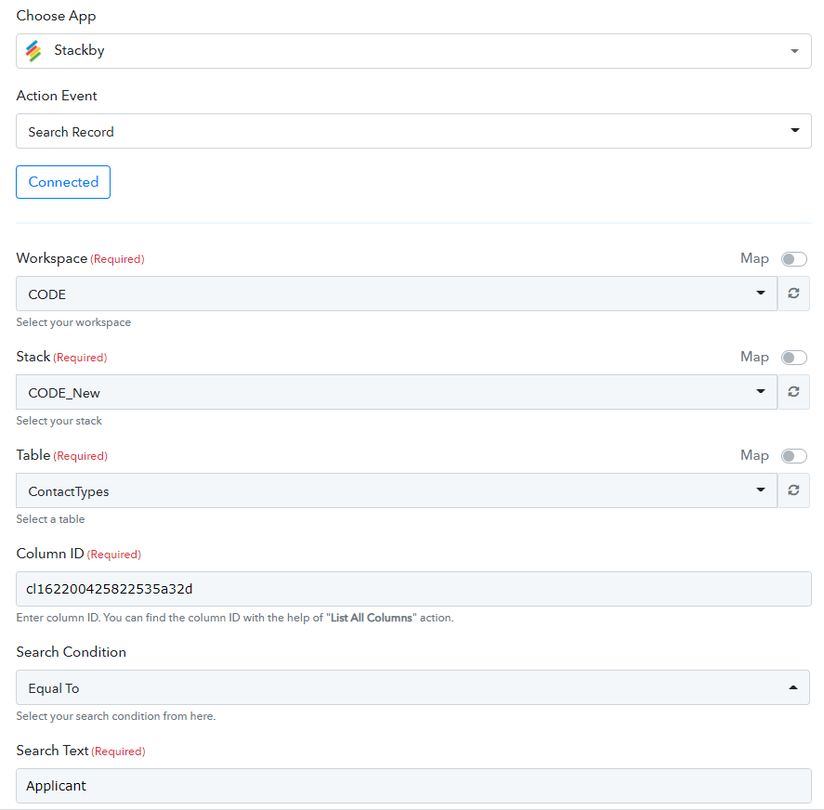The width and height of the screenshot is (824, 810).
Task: Refresh the Table field list
Action: 793,490
